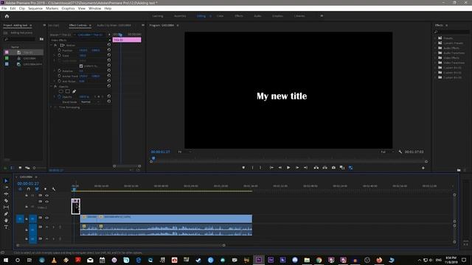Step forward one frame

pyautogui.click(x=297, y=168)
